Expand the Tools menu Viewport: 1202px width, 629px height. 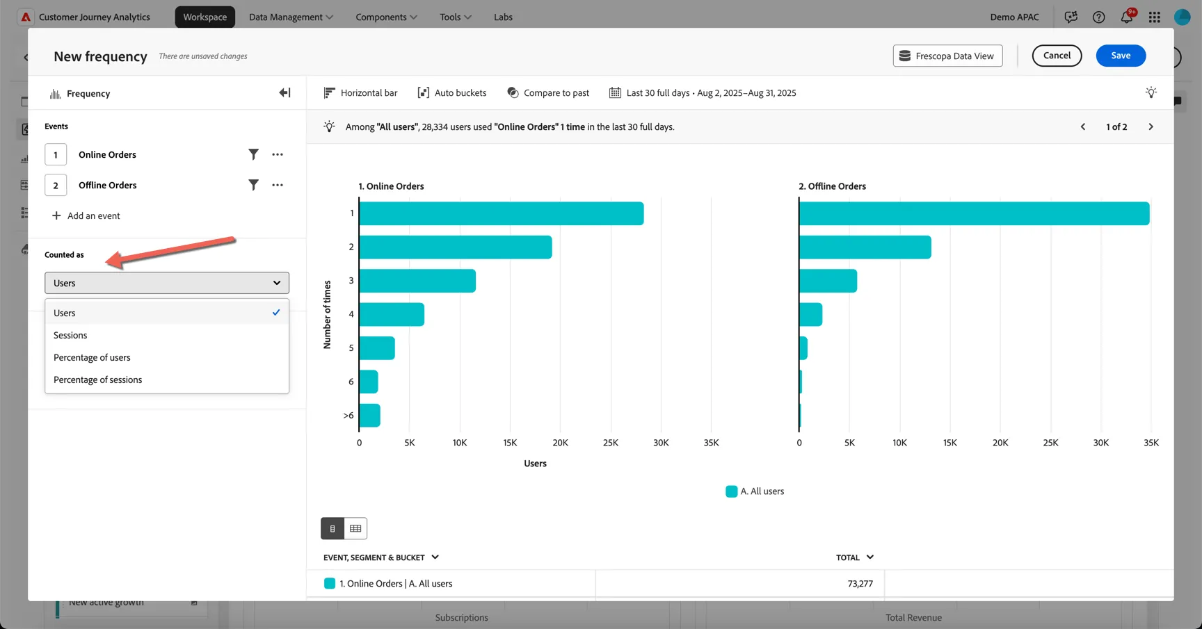tap(456, 17)
